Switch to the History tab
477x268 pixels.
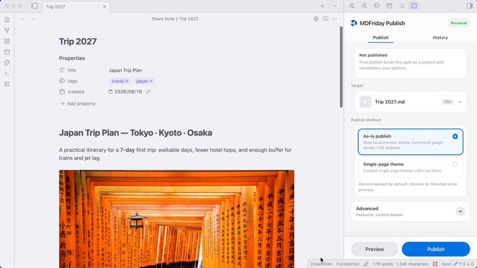click(440, 38)
